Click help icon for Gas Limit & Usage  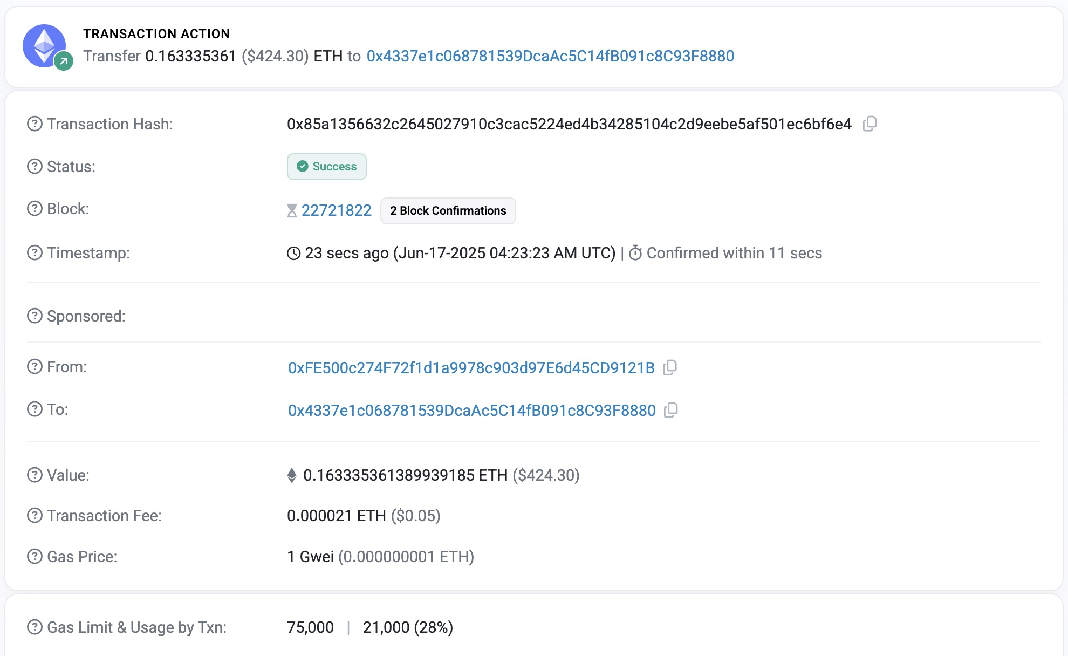pyautogui.click(x=35, y=627)
